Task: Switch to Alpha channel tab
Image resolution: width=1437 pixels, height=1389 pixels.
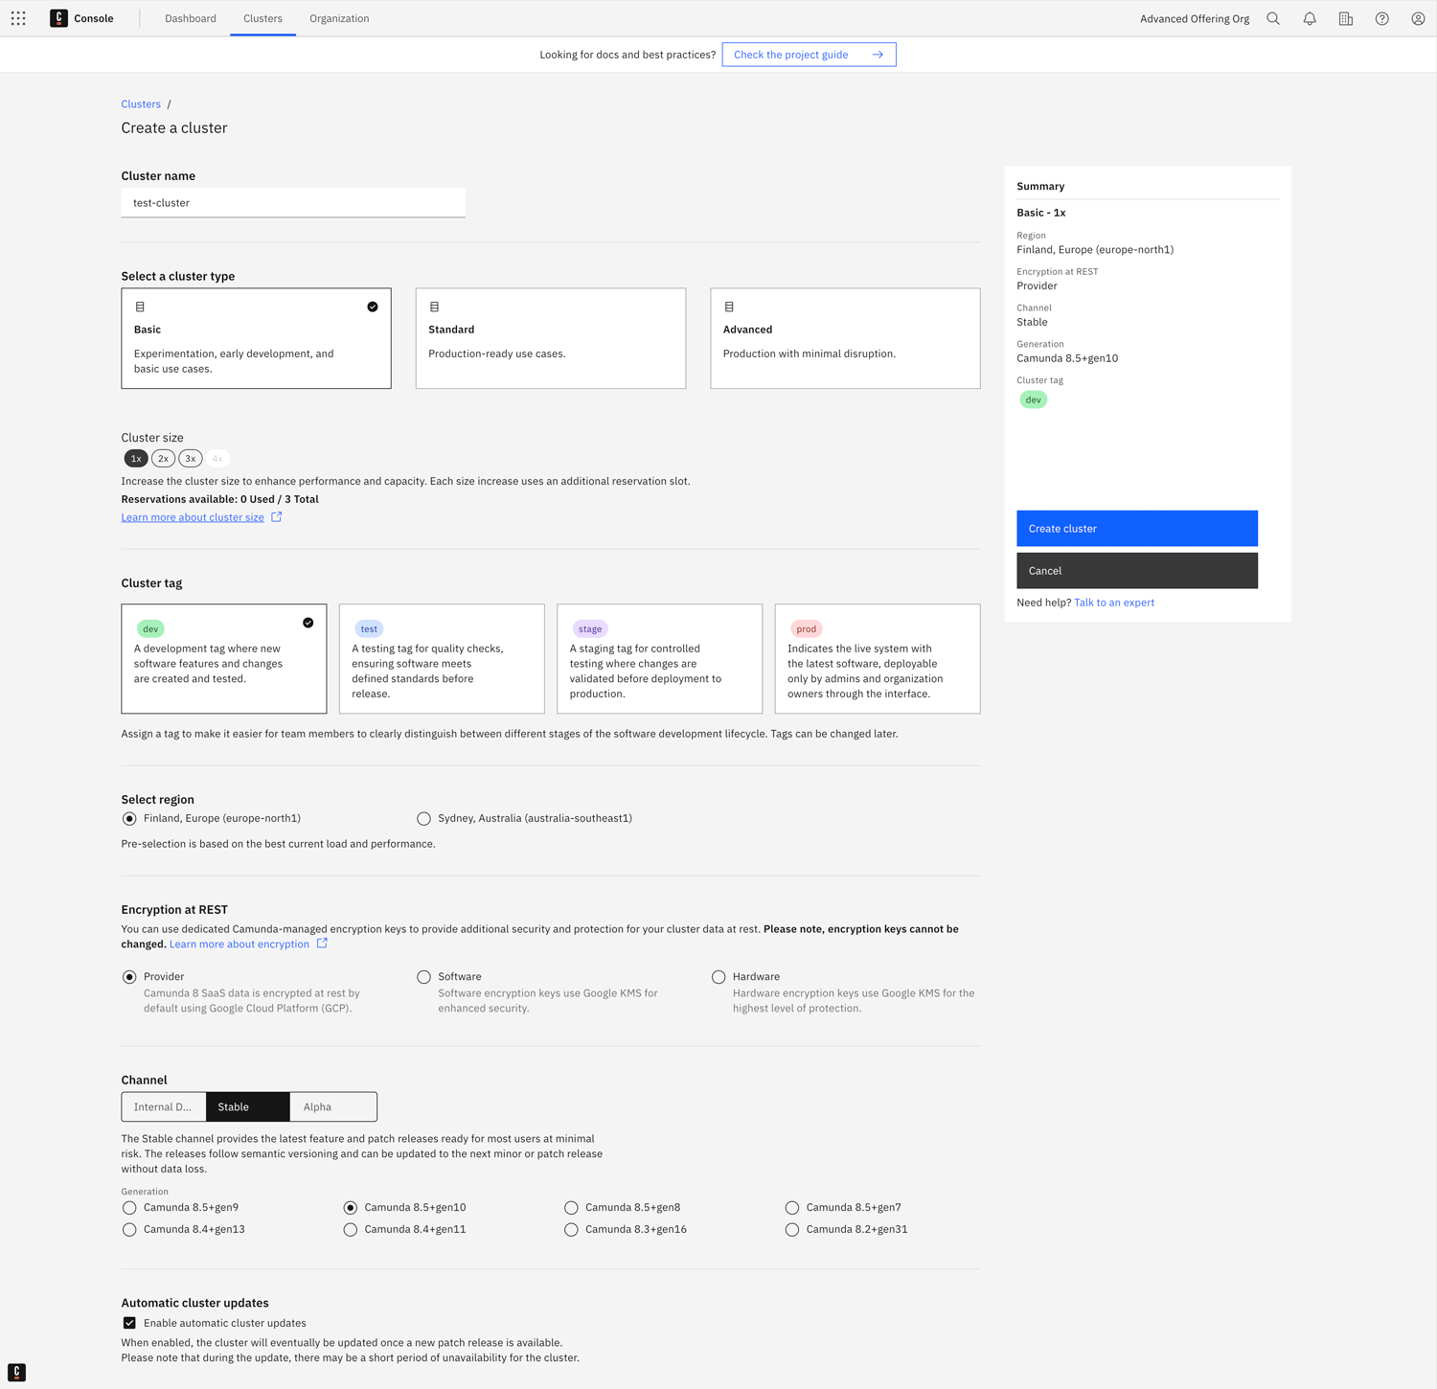Action: pos(333,1106)
